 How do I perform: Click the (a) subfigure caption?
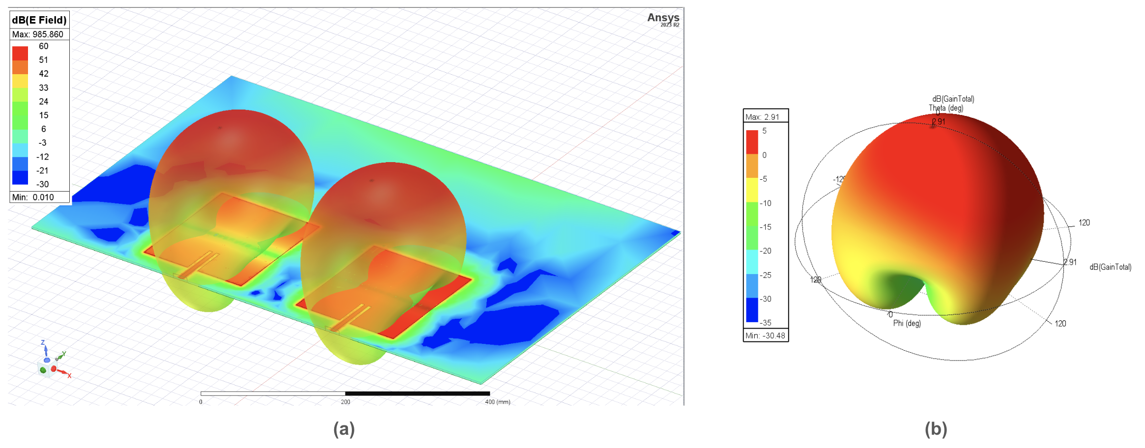coord(344,429)
